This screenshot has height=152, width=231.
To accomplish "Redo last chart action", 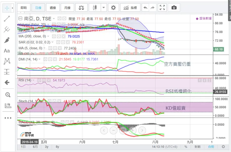I will (x=153, y=7).
